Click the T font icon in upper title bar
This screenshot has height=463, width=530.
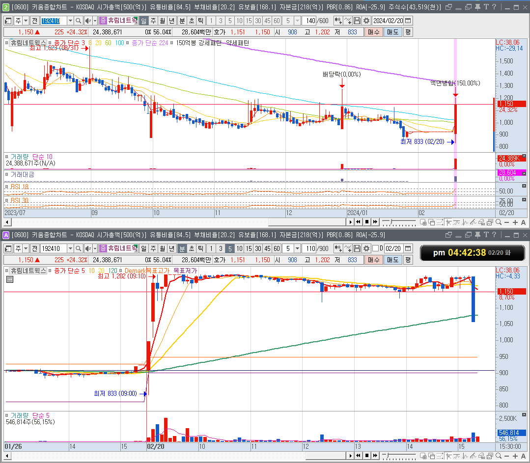point(486,7)
